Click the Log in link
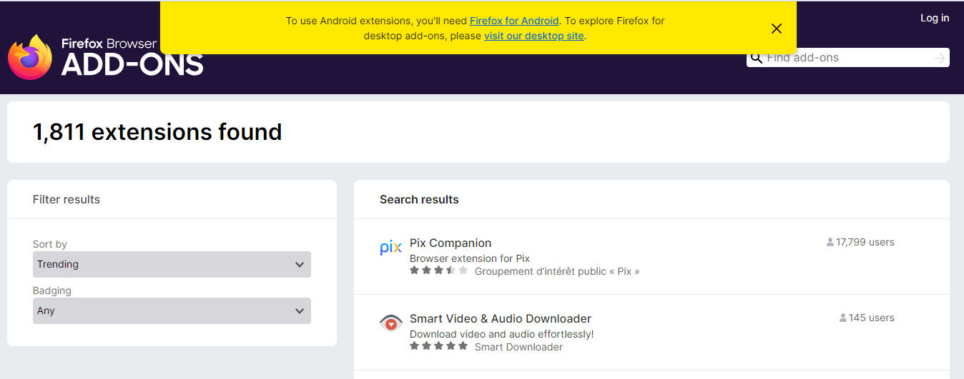This screenshot has width=964, height=379. pyautogui.click(x=935, y=18)
